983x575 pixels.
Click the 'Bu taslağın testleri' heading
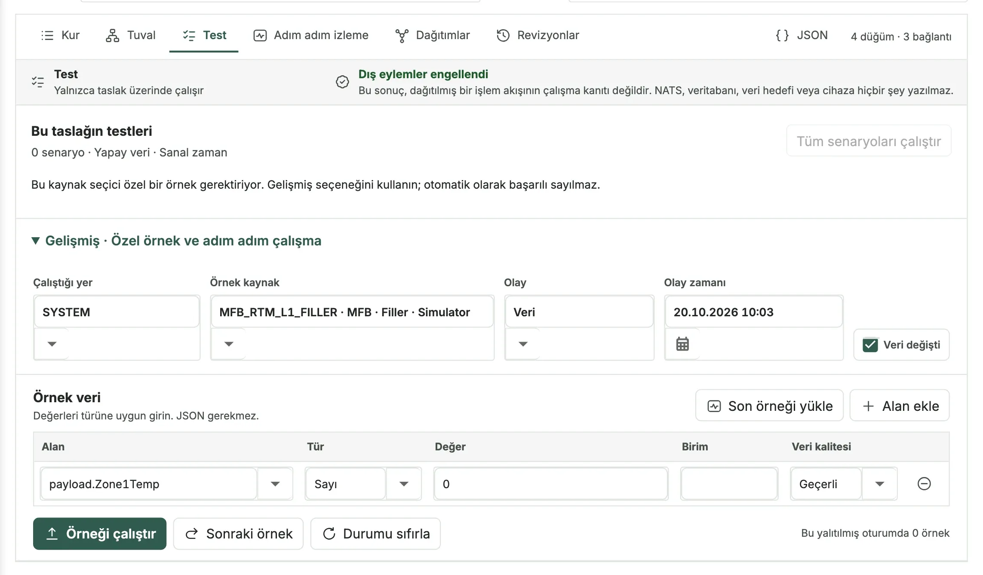click(92, 131)
